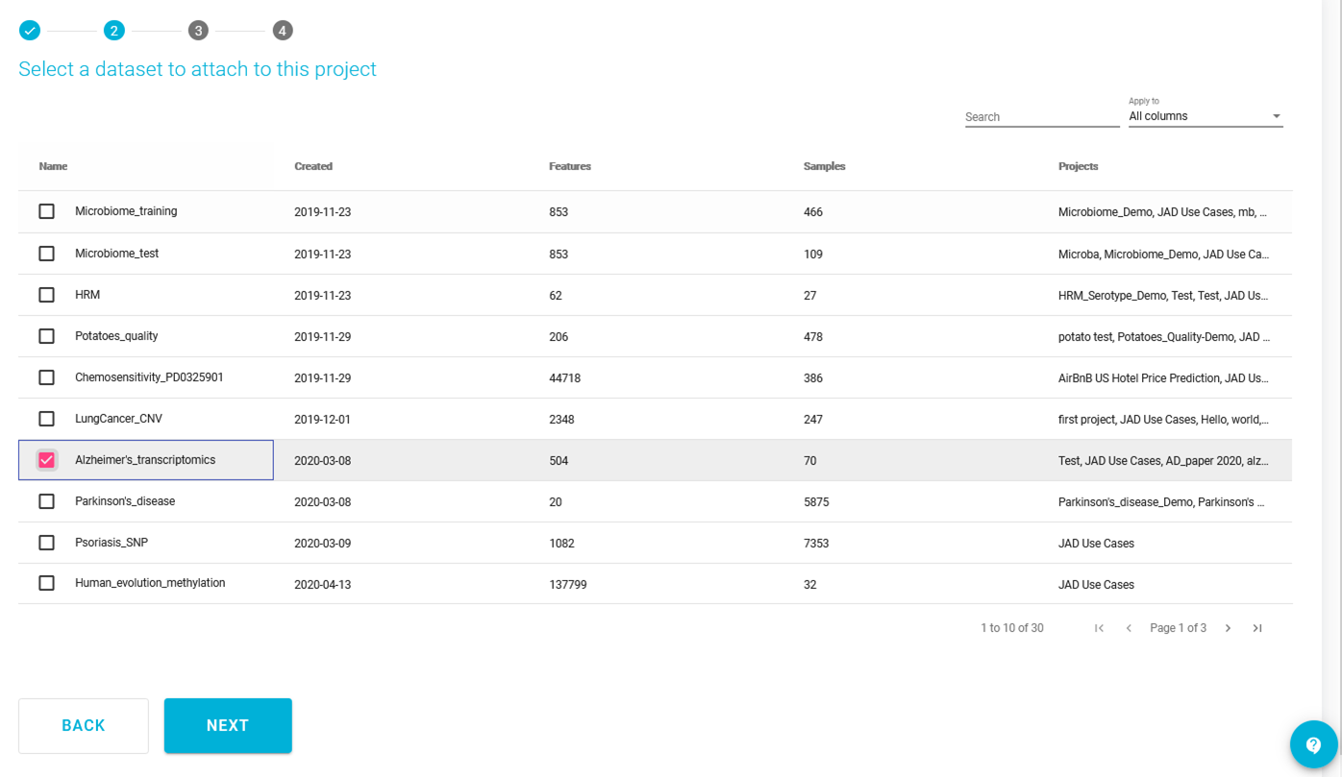This screenshot has height=777, width=1342.
Task: Click the 'Page 1 of 3' indicator
Action: [x=1179, y=628]
